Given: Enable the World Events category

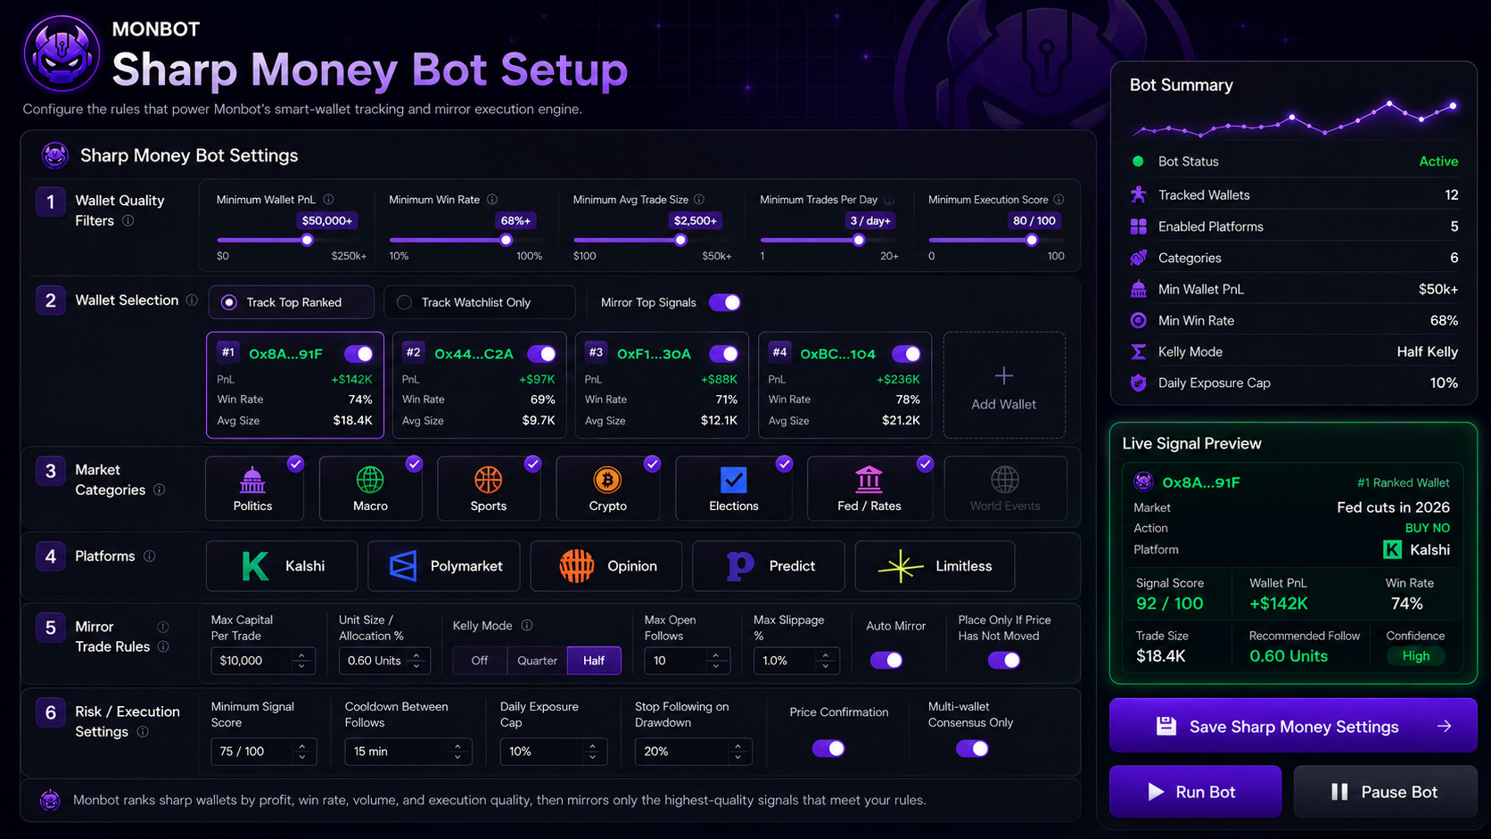Looking at the screenshot, I should click(1005, 488).
